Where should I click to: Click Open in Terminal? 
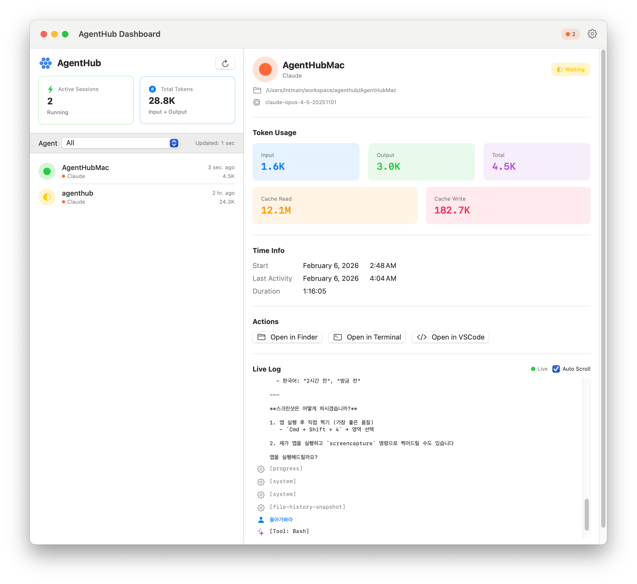[367, 337]
